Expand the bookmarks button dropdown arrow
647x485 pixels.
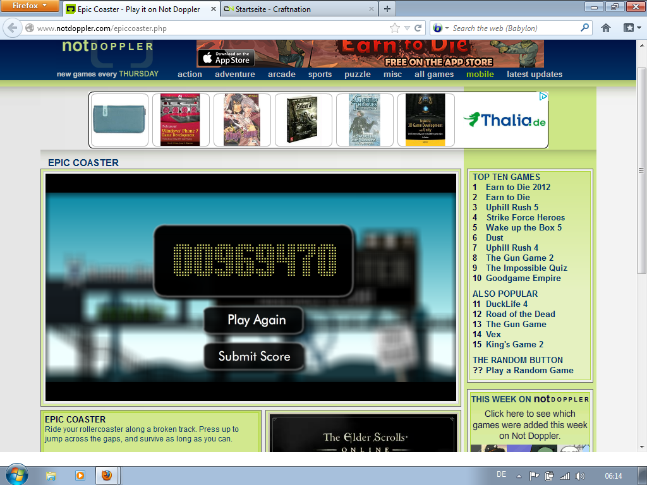(639, 28)
